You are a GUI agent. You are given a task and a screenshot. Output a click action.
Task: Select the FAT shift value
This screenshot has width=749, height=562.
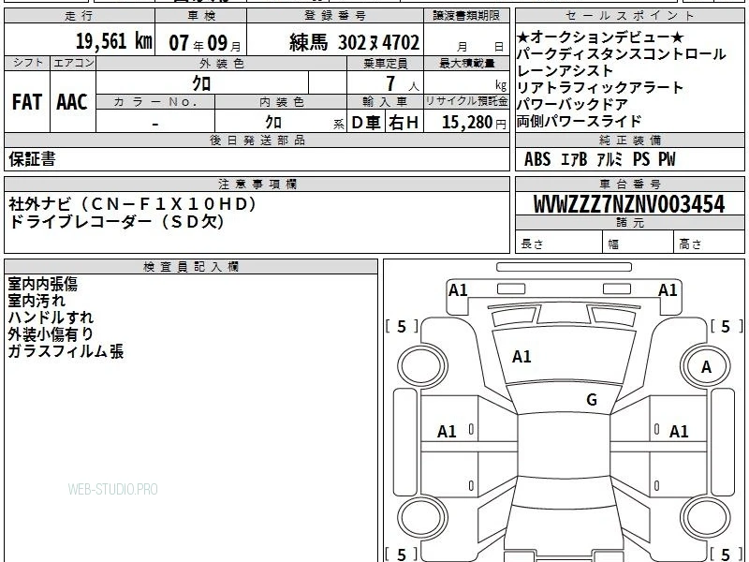point(27,102)
